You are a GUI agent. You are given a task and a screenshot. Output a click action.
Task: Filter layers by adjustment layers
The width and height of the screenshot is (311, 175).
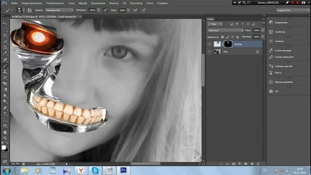click(x=237, y=24)
